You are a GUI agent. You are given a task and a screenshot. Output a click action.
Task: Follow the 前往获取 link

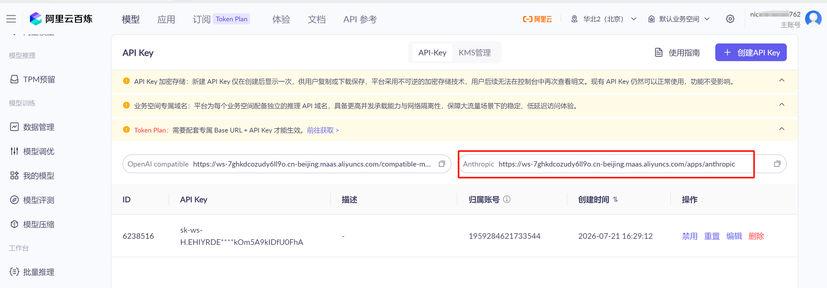click(x=323, y=130)
